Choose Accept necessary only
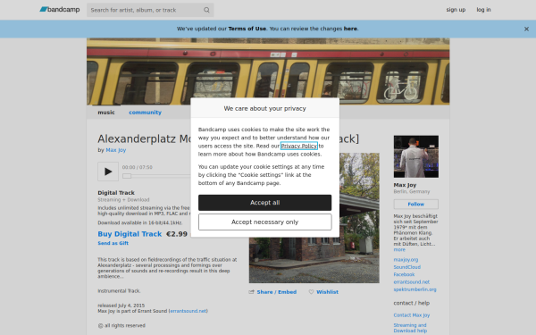 coord(264,222)
